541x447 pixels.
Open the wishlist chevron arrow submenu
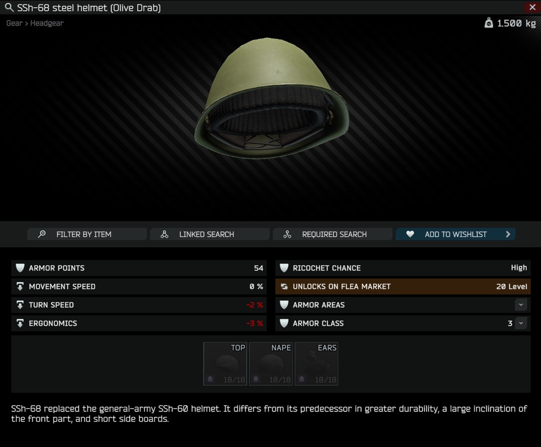[508, 234]
